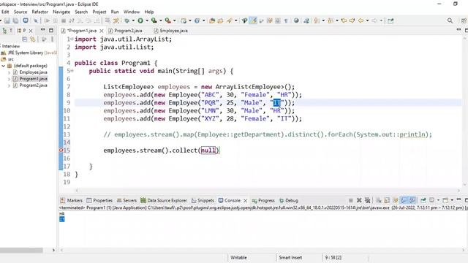Collapse the default package tree node
Viewport: 468px width, 263px height.
[3, 66]
